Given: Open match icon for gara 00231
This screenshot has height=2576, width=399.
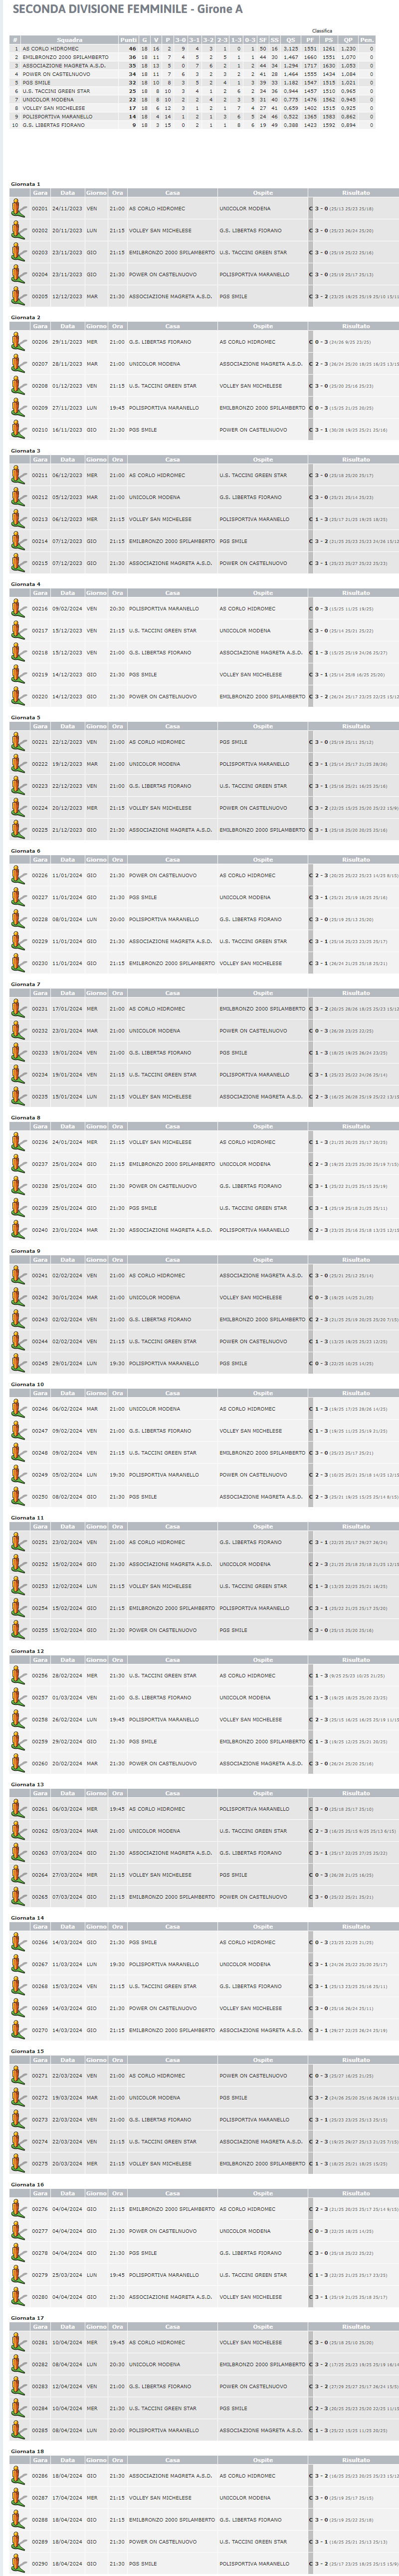Looking at the screenshot, I should pos(18,1009).
